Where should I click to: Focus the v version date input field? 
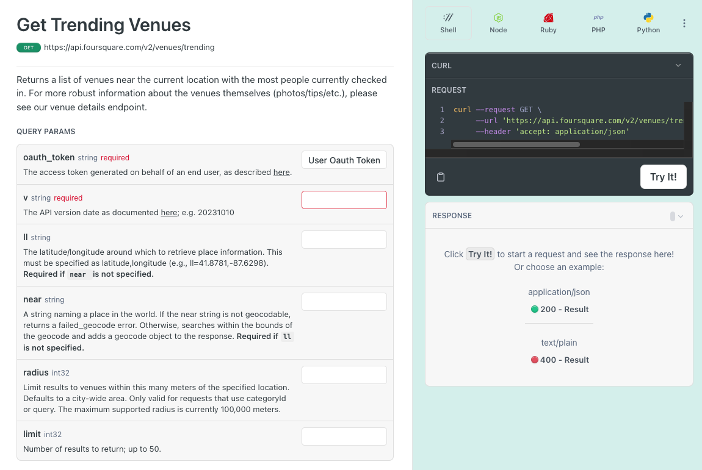click(x=344, y=200)
